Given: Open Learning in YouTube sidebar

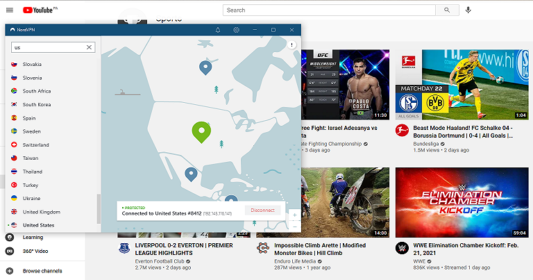Looking at the screenshot, I should click(x=33, y=237).
